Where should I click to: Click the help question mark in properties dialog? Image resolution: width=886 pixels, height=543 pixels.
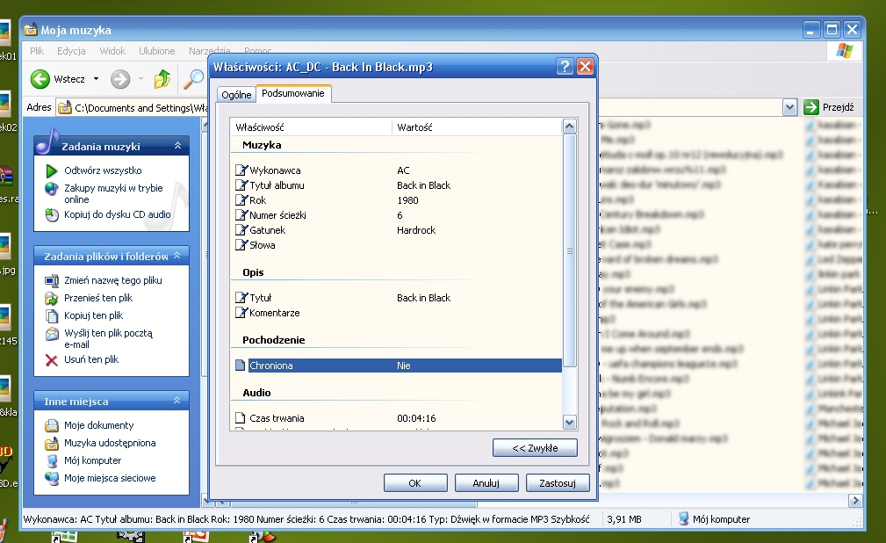[565, 67]
